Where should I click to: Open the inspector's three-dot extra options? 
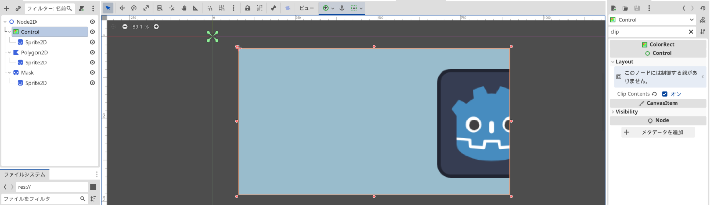650,8
